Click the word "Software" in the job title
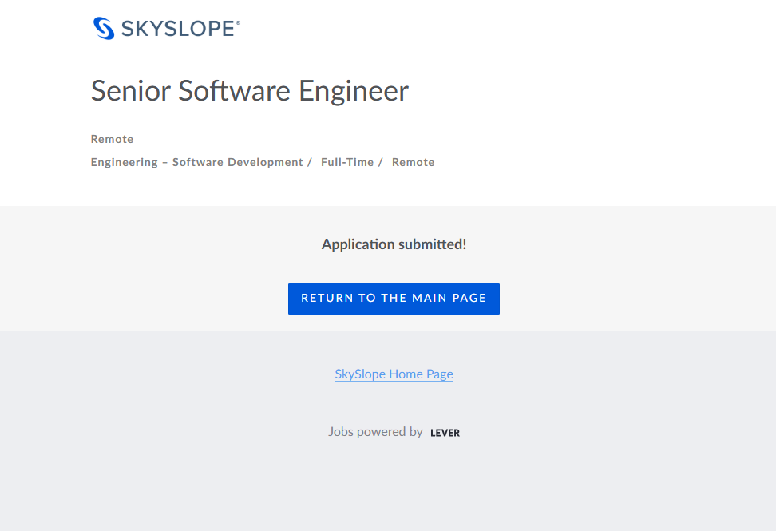Image resolution: width=776 pixels, height=531 pixels. [x=236, y=91]
